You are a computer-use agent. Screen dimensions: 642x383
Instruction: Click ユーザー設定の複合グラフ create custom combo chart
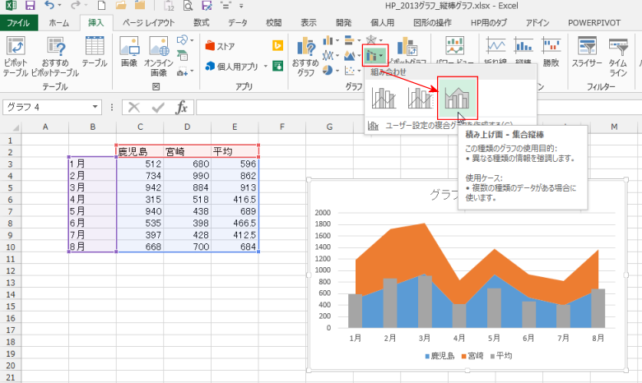pos(449,126)
